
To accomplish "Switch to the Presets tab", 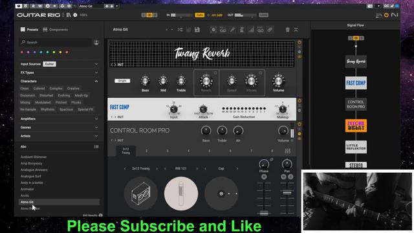I will click(x=30, y=30).
